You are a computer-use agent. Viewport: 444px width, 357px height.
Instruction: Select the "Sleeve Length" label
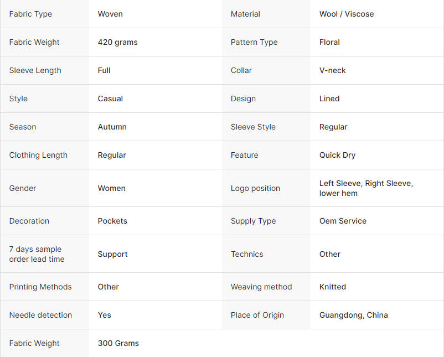coord(35,70)
